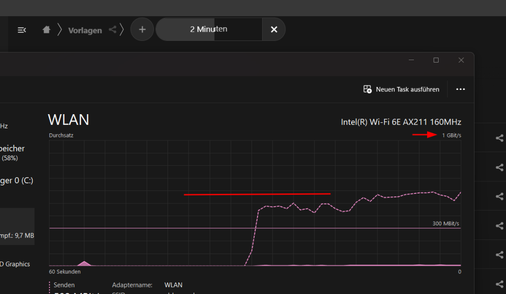Click the share icon third from top
506x294 pixels.
pos(499,197)
